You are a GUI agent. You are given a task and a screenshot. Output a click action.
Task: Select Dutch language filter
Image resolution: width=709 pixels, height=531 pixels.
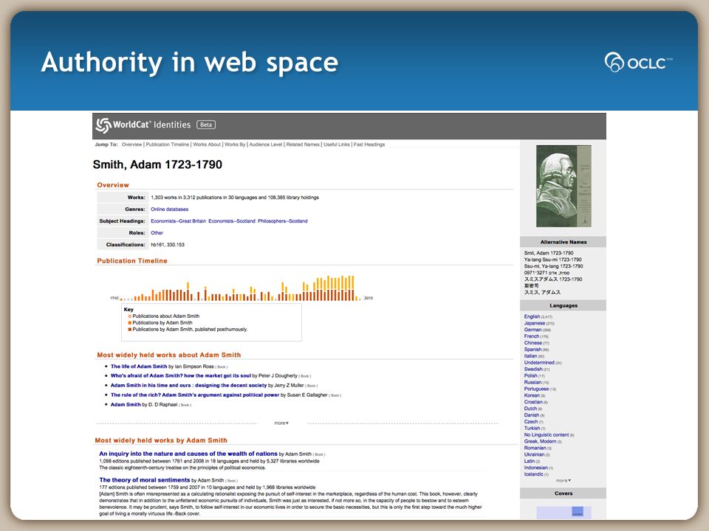(530, 408)
